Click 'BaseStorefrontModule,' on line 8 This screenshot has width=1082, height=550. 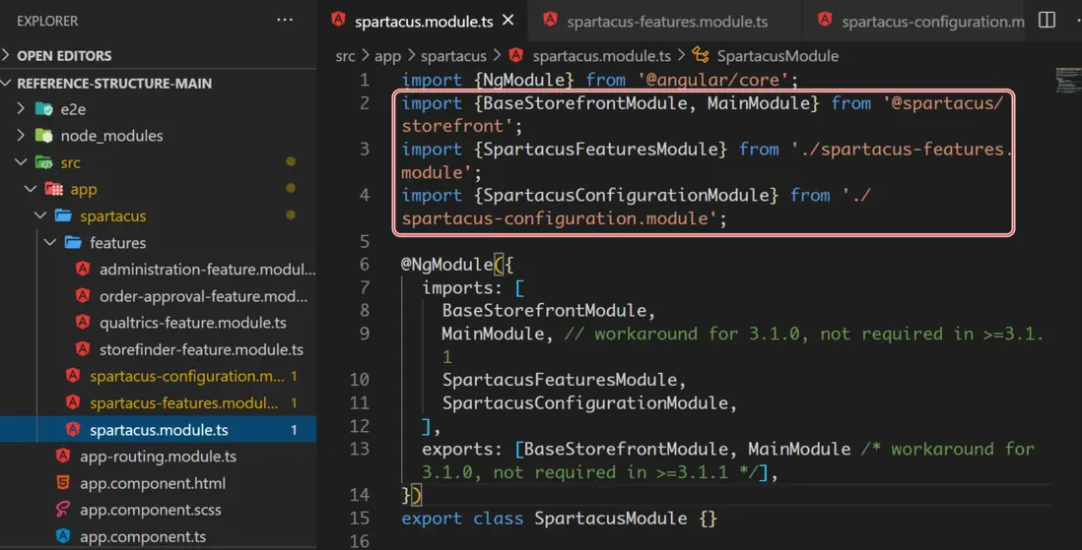tap(549, 311)
